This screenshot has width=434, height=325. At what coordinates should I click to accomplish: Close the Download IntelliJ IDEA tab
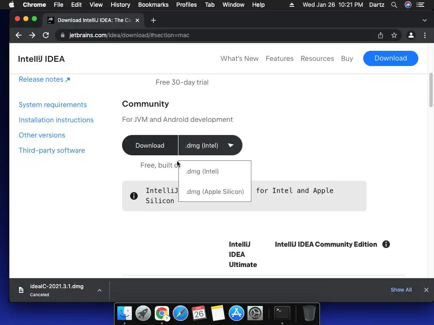pos(137,20)
